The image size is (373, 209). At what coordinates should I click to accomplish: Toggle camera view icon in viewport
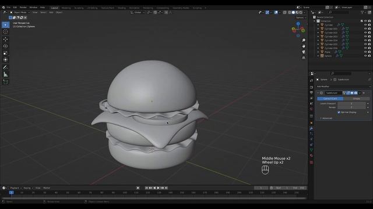(x=304, y=52)
